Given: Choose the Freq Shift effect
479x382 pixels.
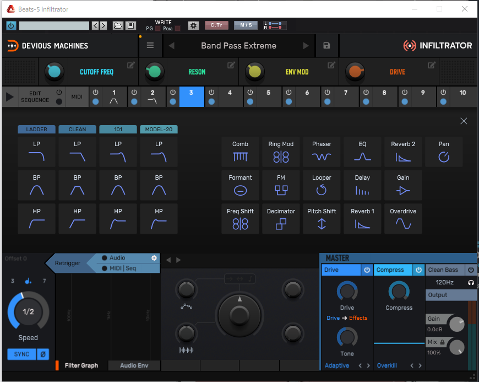Looking at the screenshot, I should [240, 219].
